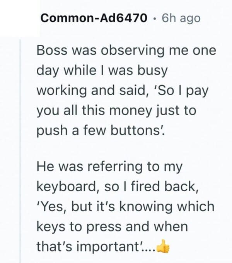Click the dot separator after the username
Viewport: 232px width, 263px height.
(153, 18)
